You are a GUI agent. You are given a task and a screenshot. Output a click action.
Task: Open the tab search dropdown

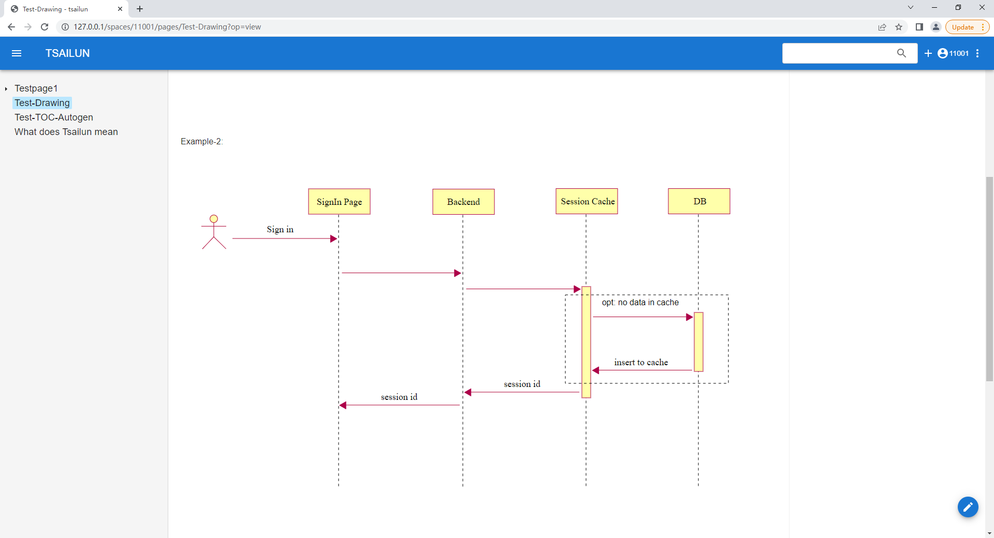[x=911, y=7]
